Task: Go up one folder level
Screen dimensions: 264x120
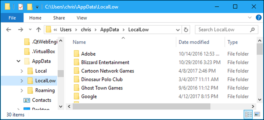Action: click(x=39, y=30)
